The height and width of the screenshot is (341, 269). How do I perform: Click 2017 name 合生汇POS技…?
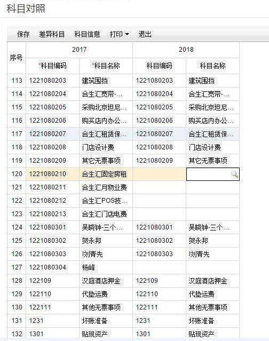pos(104,201)
